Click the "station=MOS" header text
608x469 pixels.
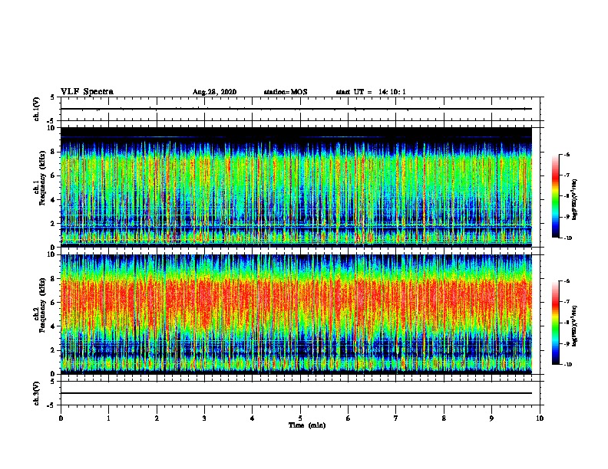click(x=286, y=92)
